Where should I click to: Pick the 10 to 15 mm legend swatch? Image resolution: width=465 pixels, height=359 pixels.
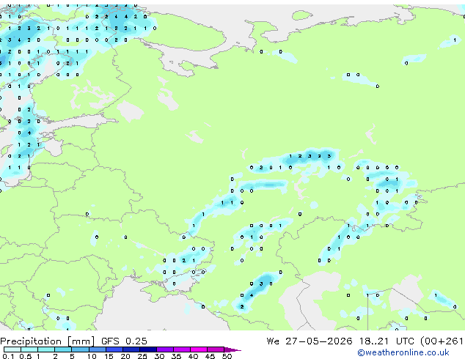(x=98, y=349)
